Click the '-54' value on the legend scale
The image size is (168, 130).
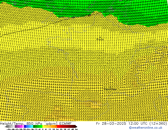click(x=8, y=129)
